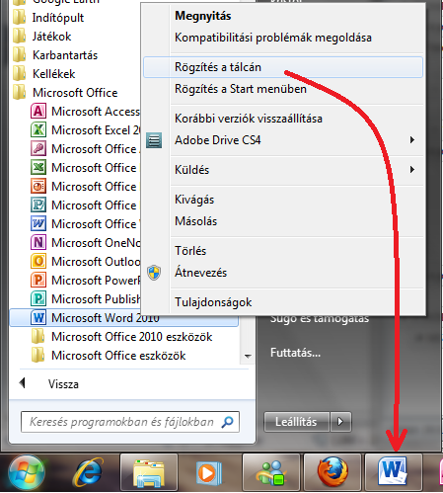
Task: Select the Microsoft OneNote entry text
Action: point(96,243)
